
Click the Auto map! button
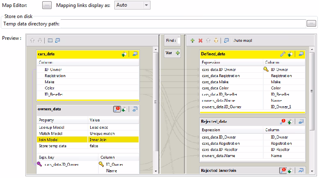coord(243,41)
